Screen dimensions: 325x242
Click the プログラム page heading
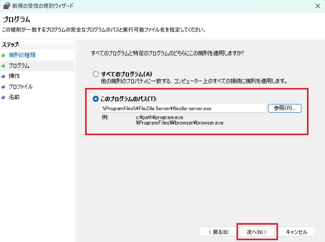point(16,19)
